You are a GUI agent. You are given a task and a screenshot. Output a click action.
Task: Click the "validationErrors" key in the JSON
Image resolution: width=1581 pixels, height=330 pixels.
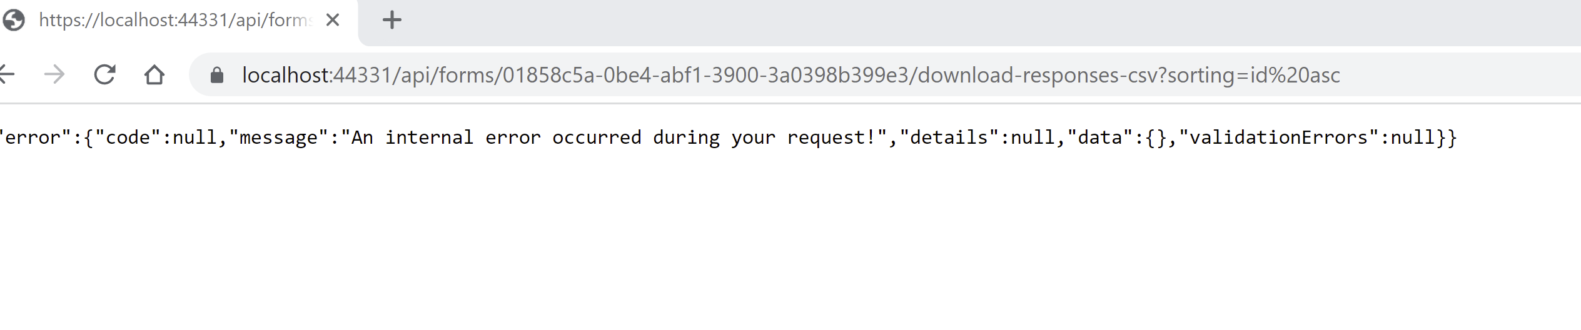[x=1278, y=137]
